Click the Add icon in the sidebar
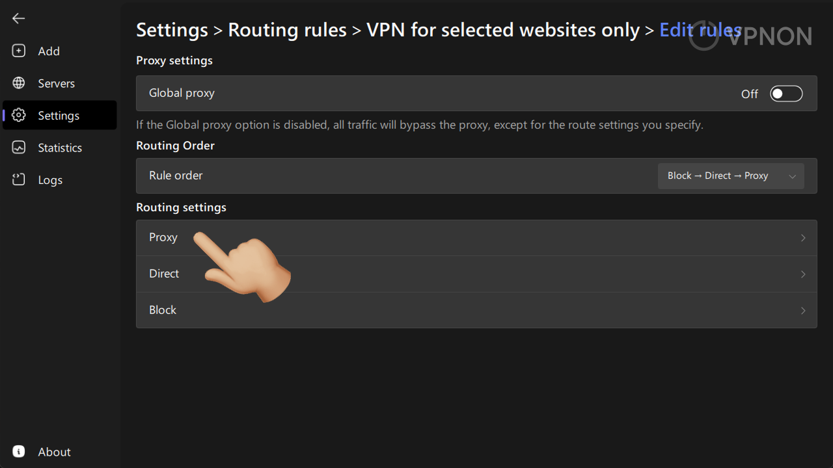 coord(18,51)
